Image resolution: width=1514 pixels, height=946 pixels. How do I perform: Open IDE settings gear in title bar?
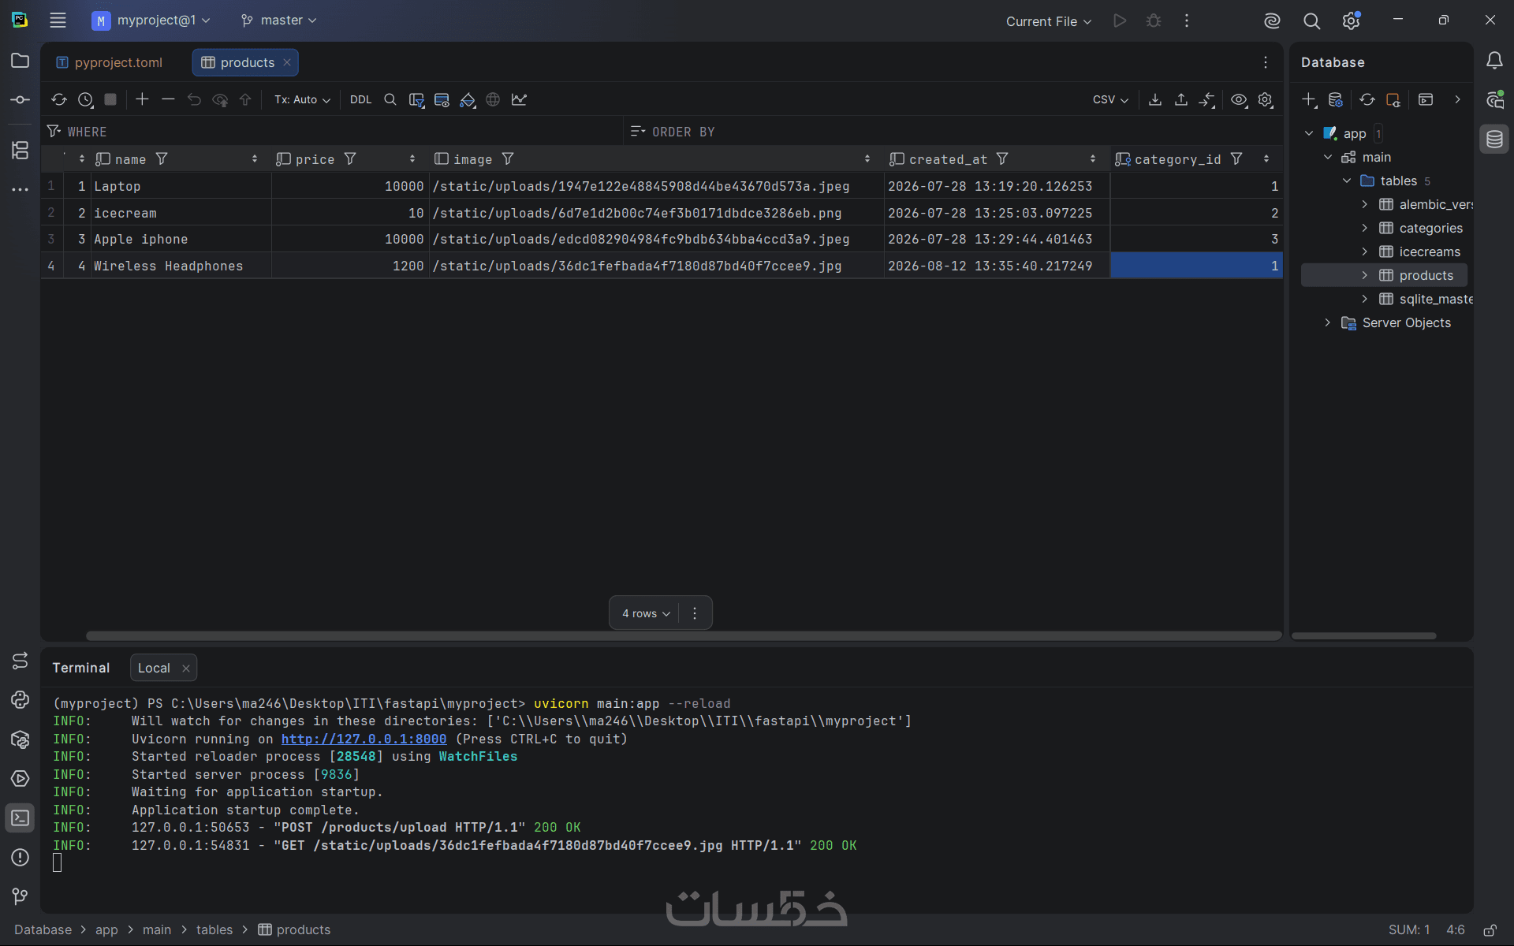coord(1352,21)
